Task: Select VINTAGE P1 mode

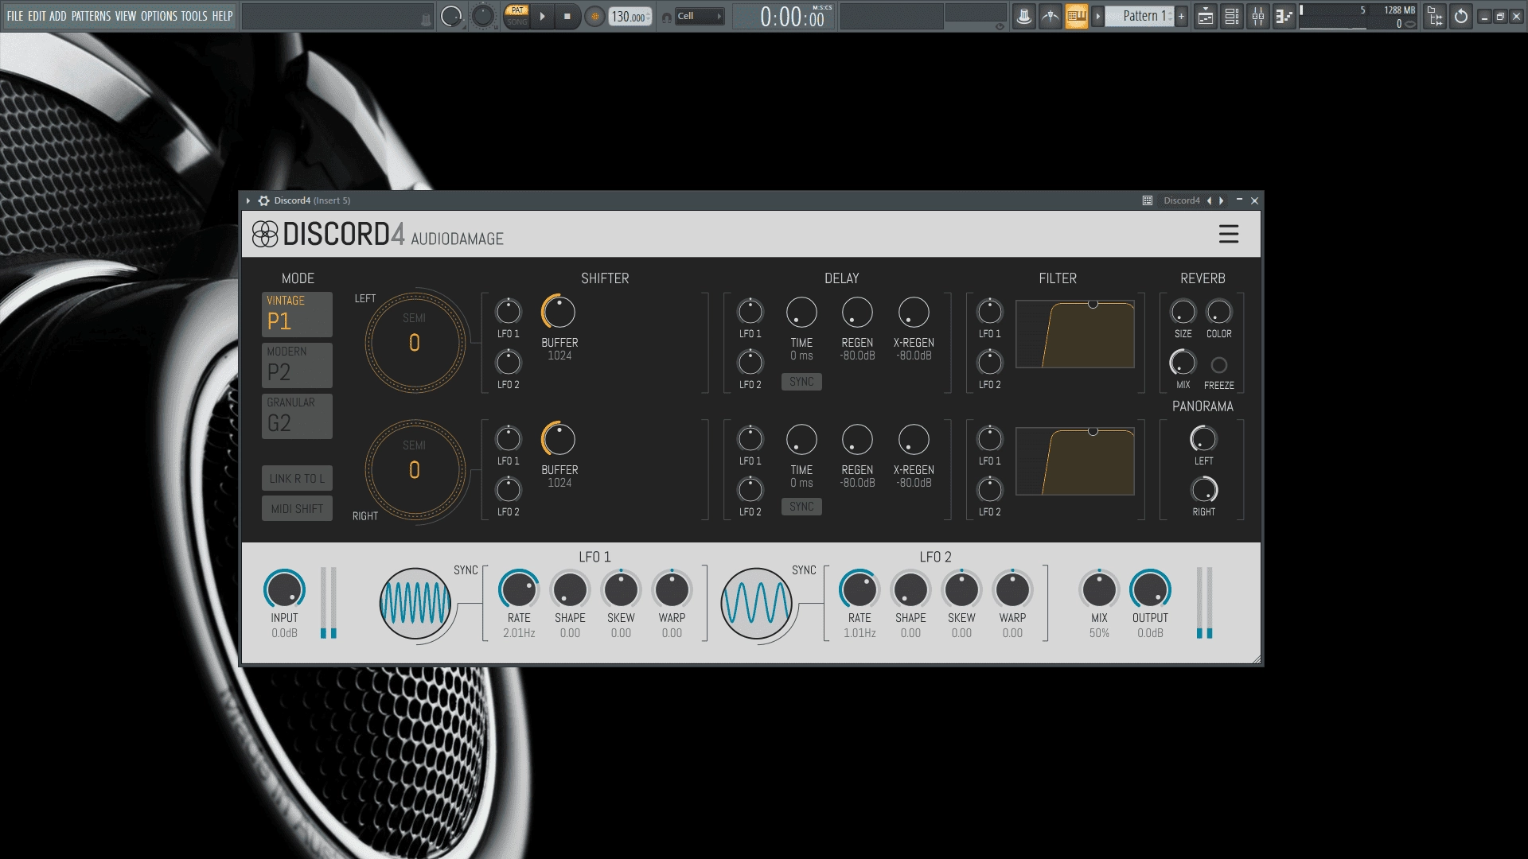Action: [x=297, y=314]
